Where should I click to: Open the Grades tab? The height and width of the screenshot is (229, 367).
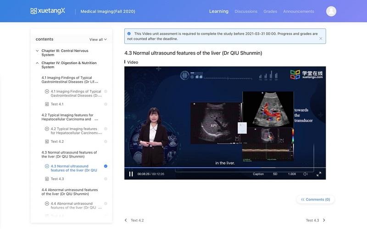pos(270,11)
